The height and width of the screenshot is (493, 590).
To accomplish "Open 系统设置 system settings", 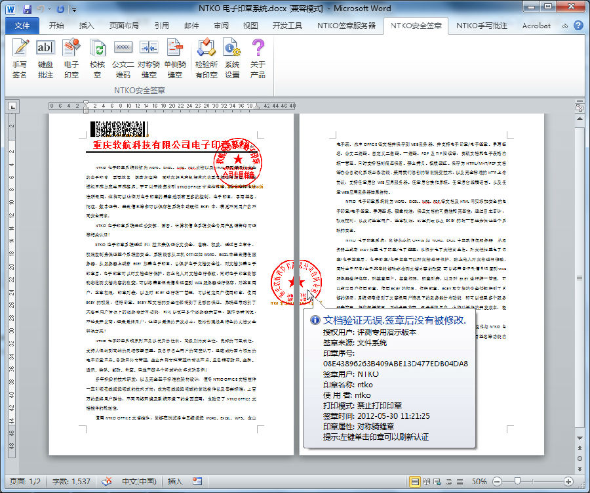I will (x=232, y=58).
